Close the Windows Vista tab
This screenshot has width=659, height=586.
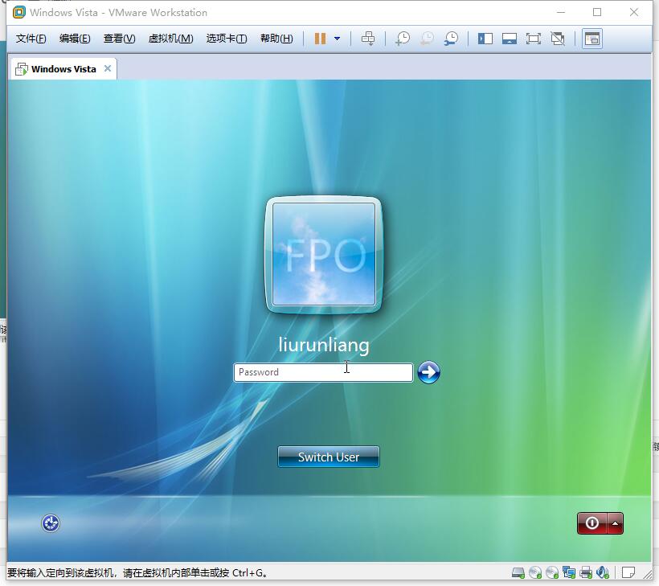[108, 68]
